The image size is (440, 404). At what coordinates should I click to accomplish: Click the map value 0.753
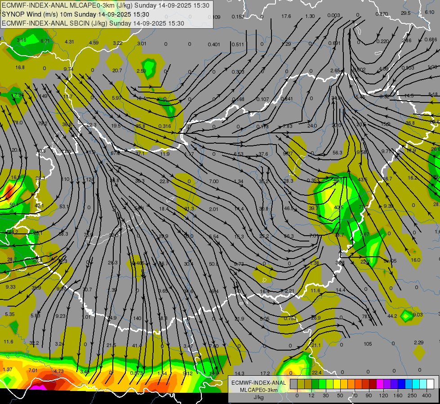pos(290,318)
